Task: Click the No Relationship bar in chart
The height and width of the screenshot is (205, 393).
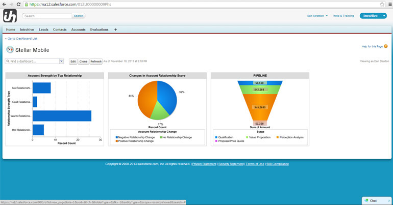Action: click(x=42, y=88)
